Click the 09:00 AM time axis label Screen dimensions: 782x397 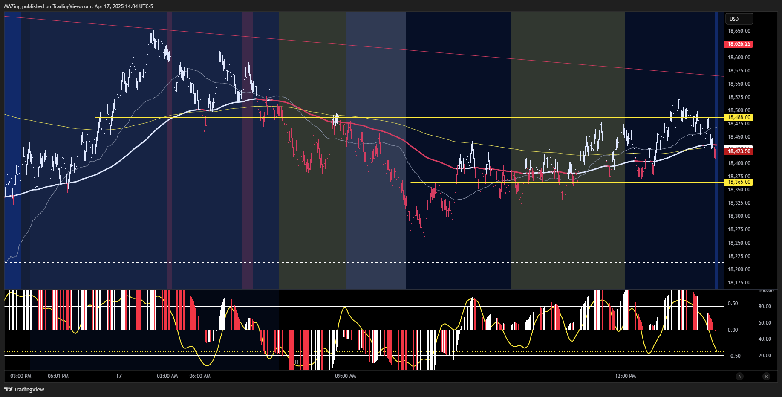click(345, 376)
